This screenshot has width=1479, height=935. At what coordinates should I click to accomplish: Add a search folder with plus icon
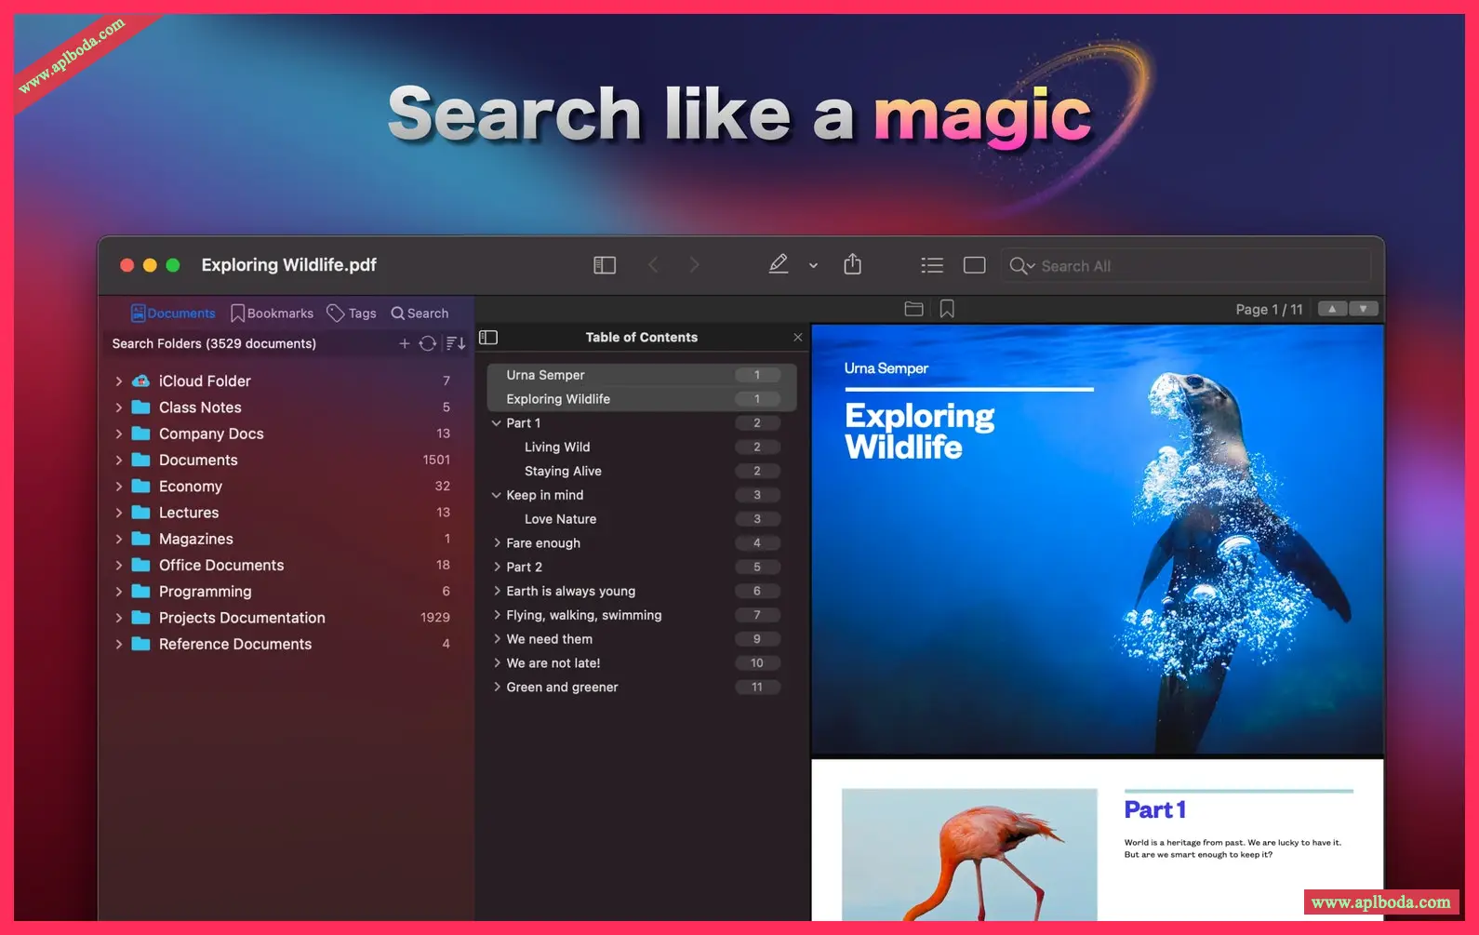pos(405,343)
